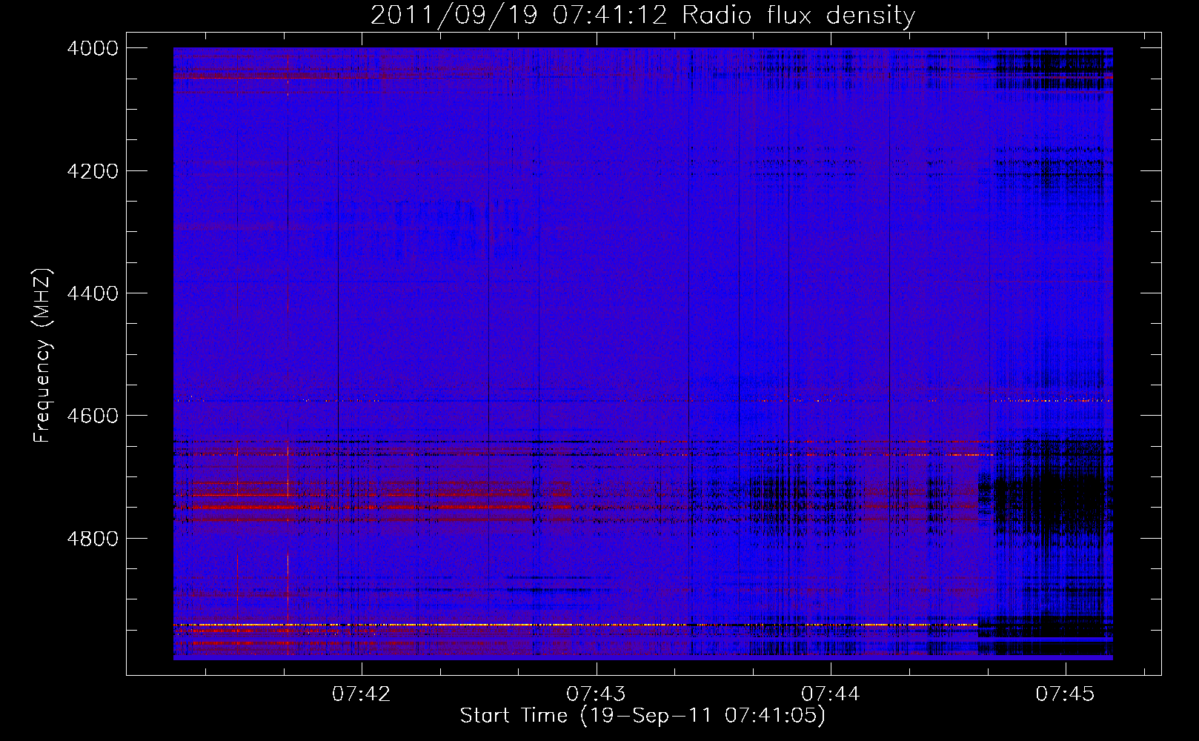Click the 07:43 time axis label
The image size is (1199, 741).
596,694
